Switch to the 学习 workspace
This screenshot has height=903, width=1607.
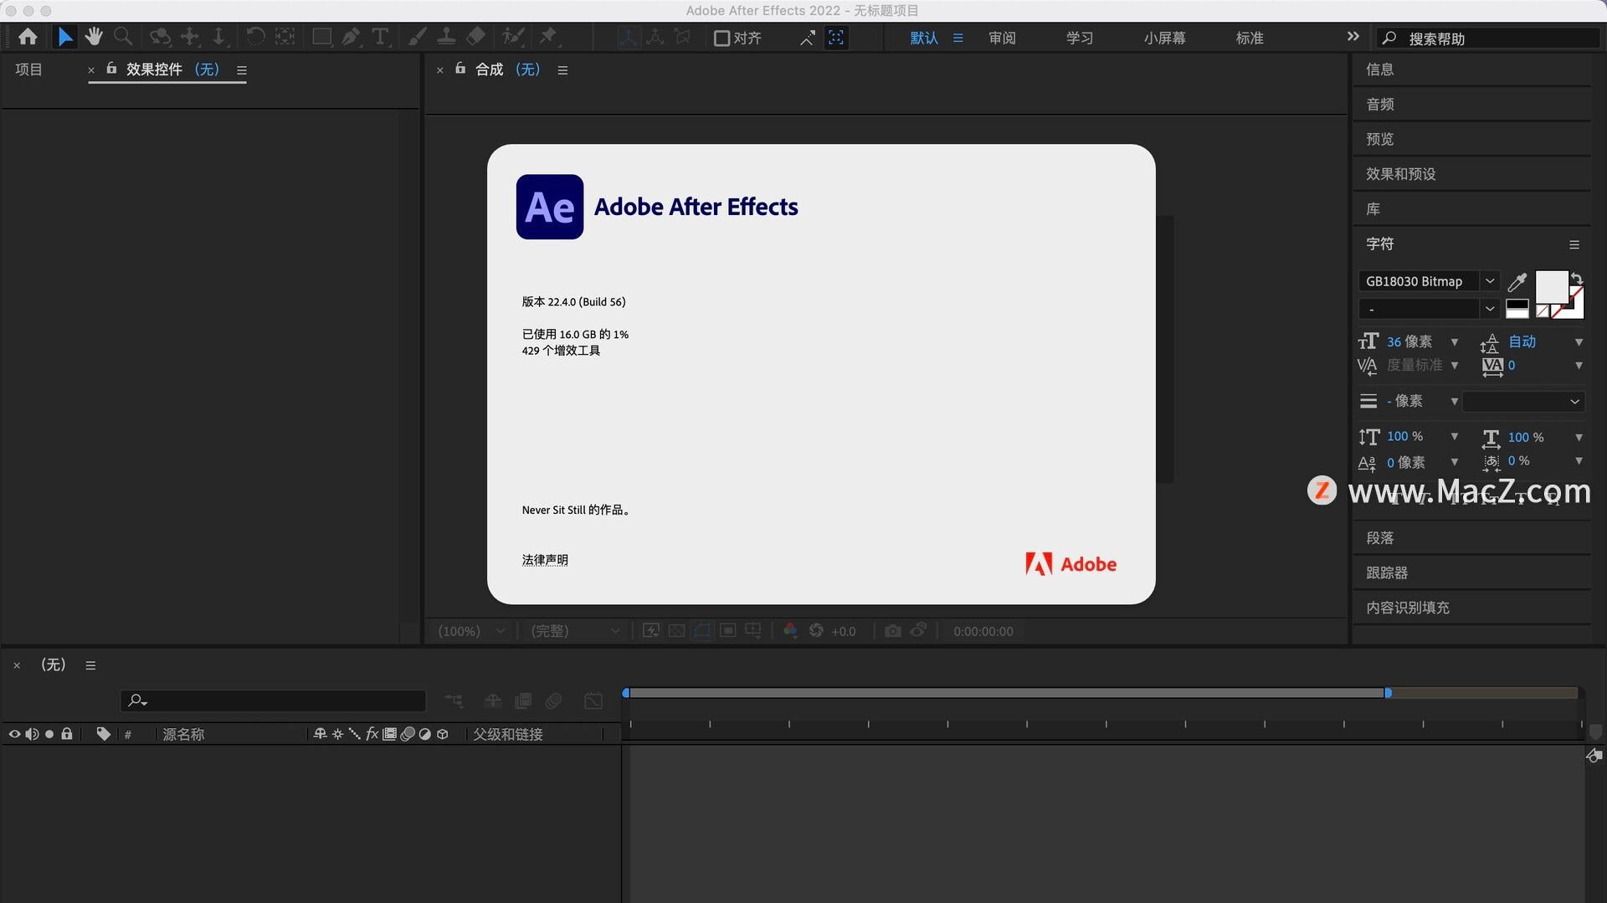pyautogui.click(x=1079, y=37)
